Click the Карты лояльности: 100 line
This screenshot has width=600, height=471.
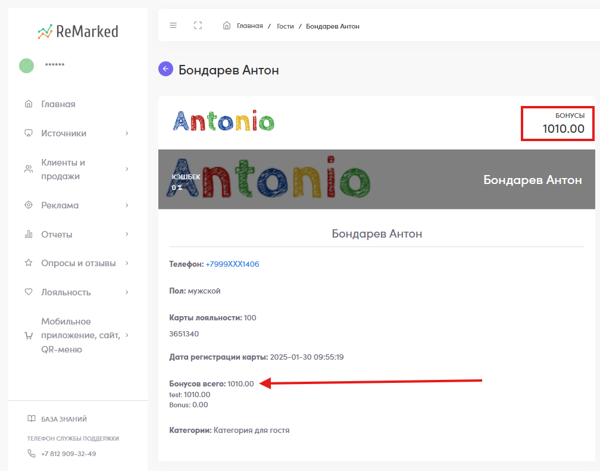click(212, 317)
